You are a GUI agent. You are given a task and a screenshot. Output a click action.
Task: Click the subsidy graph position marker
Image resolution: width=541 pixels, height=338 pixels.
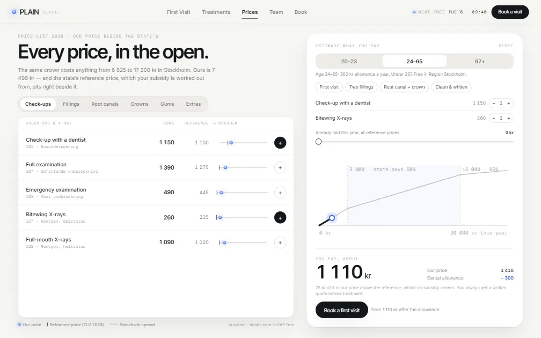click(x=332, y=218)
